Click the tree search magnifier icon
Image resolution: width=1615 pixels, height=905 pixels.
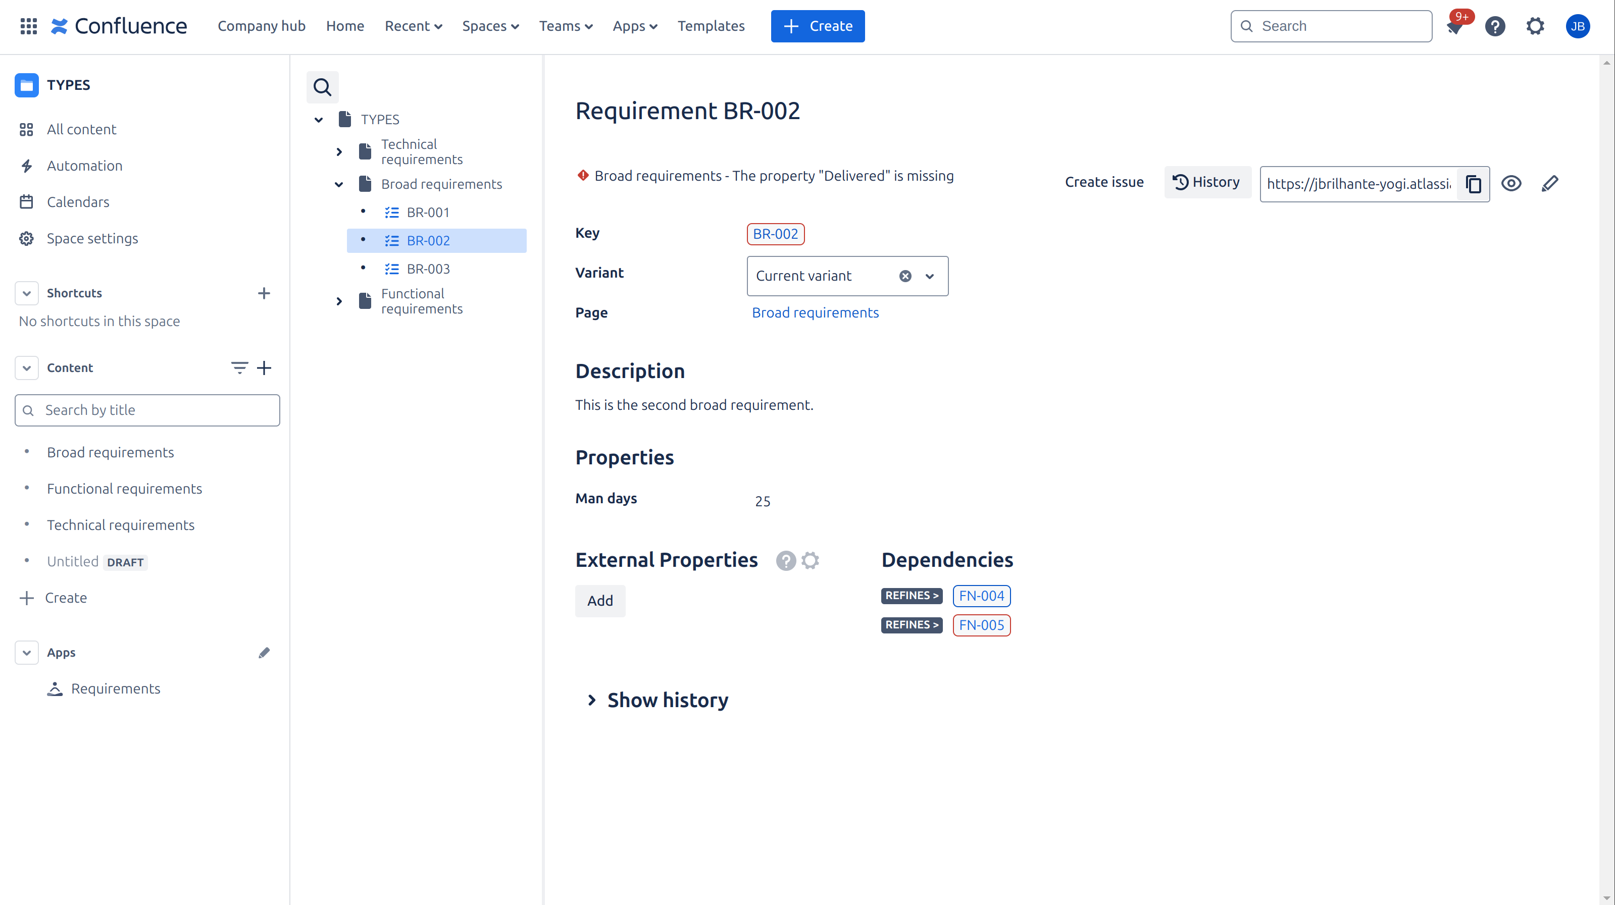point(322,87)
